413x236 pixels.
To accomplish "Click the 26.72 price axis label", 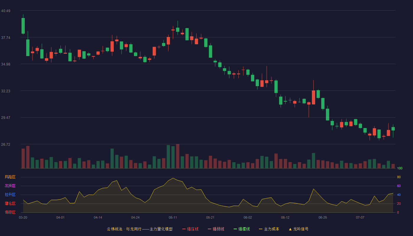I will coord(6,145).
